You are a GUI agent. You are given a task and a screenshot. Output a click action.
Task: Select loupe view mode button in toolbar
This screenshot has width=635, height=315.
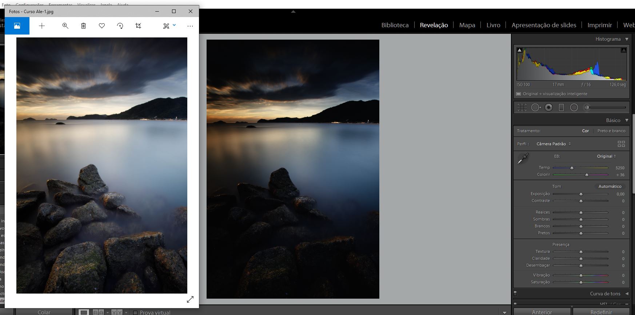(84, 312)
